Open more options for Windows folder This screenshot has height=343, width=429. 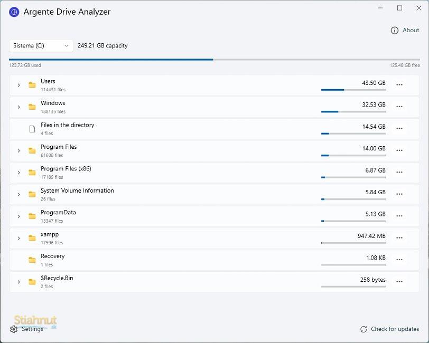(399, 107)
